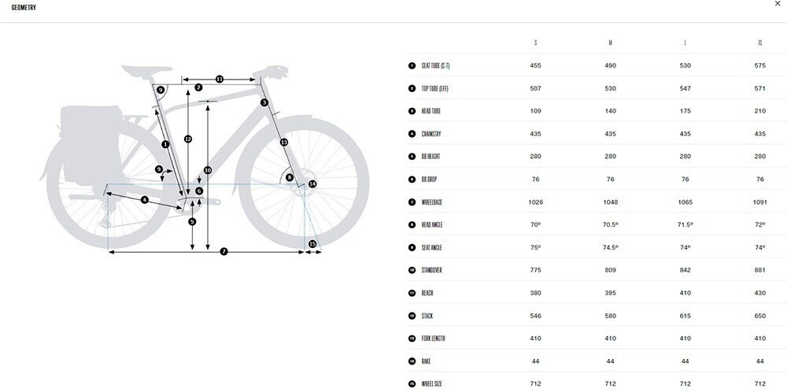
Task: Click the number 15 marker beside Wheel Size row
Action: [412, 384]
